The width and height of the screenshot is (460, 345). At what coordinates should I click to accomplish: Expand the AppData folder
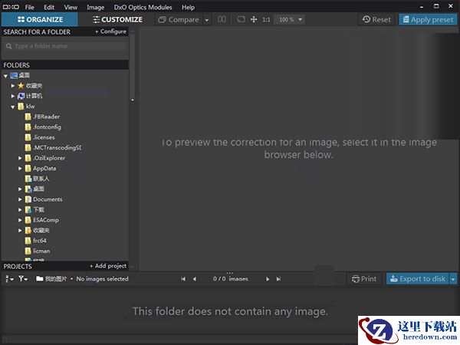[x=21, y=168]
